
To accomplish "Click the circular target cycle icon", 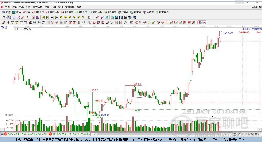I will [52, 22].
